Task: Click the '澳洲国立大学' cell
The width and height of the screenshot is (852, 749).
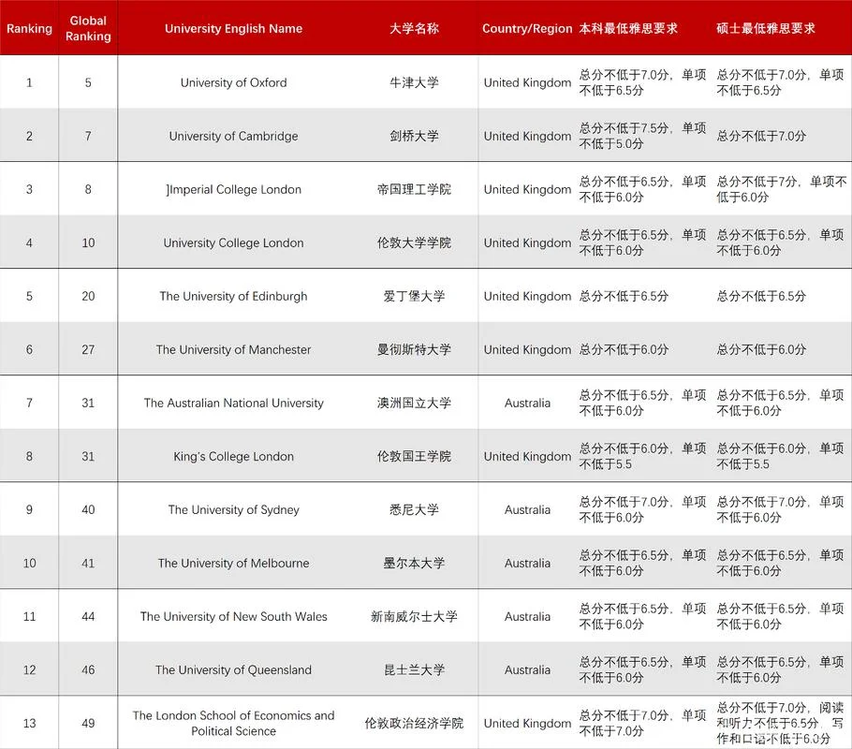Action: pos(414,403)
